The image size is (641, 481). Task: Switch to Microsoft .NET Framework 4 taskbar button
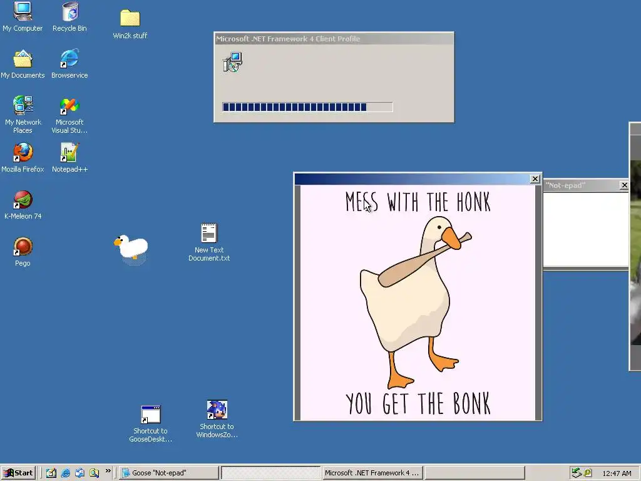(372, 473)
